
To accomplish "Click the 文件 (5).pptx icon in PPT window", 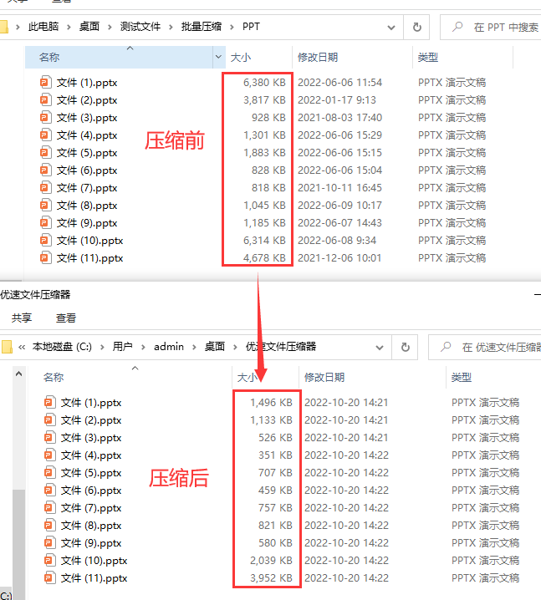I will pyautogui.click(x=45, y=153).
